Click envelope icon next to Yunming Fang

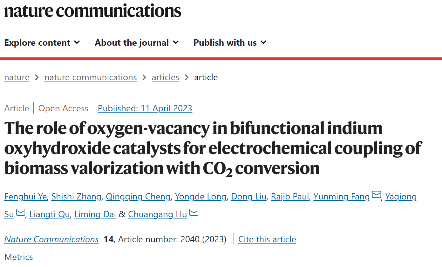pyautogui.click(x=377, y=195)
